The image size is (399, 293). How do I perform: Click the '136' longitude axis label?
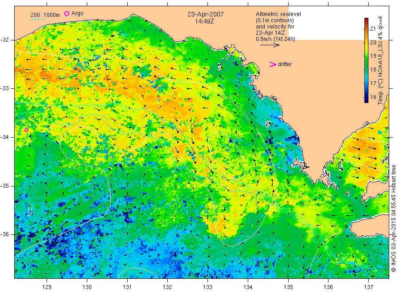[328, 287]
